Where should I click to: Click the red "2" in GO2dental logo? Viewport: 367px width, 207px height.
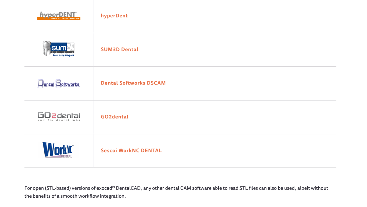point(54,116)
